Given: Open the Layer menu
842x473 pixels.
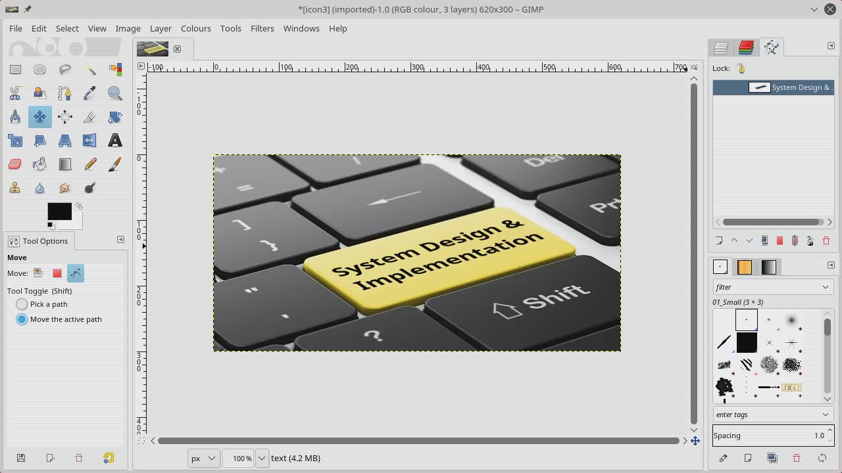Looking at the screenshot, I should [x=161, y=28].
